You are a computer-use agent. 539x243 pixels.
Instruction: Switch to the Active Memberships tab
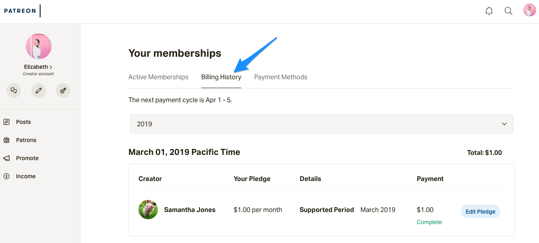[x=158, y=77]
